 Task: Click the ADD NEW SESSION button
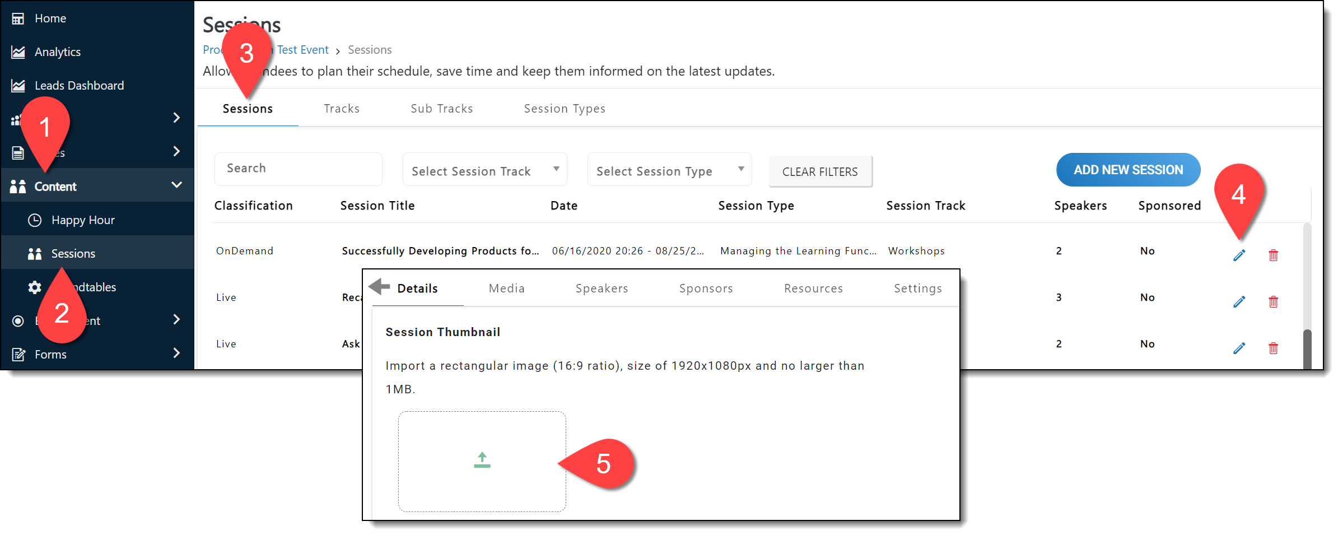[x=1127, y=170]
